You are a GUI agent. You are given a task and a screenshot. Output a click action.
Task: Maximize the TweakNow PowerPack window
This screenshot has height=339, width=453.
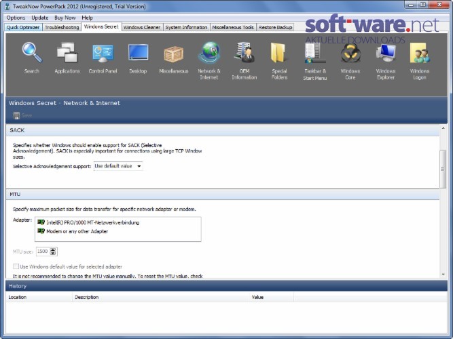423,5
